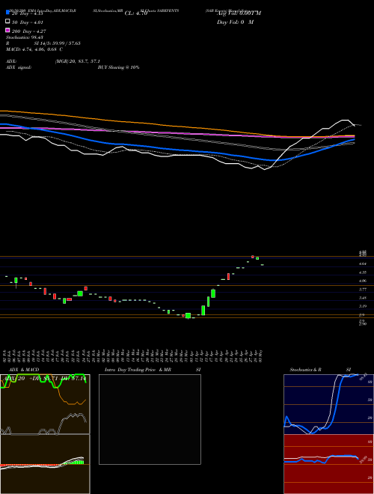Click the large green candle at chart bottom

(188, 316)
